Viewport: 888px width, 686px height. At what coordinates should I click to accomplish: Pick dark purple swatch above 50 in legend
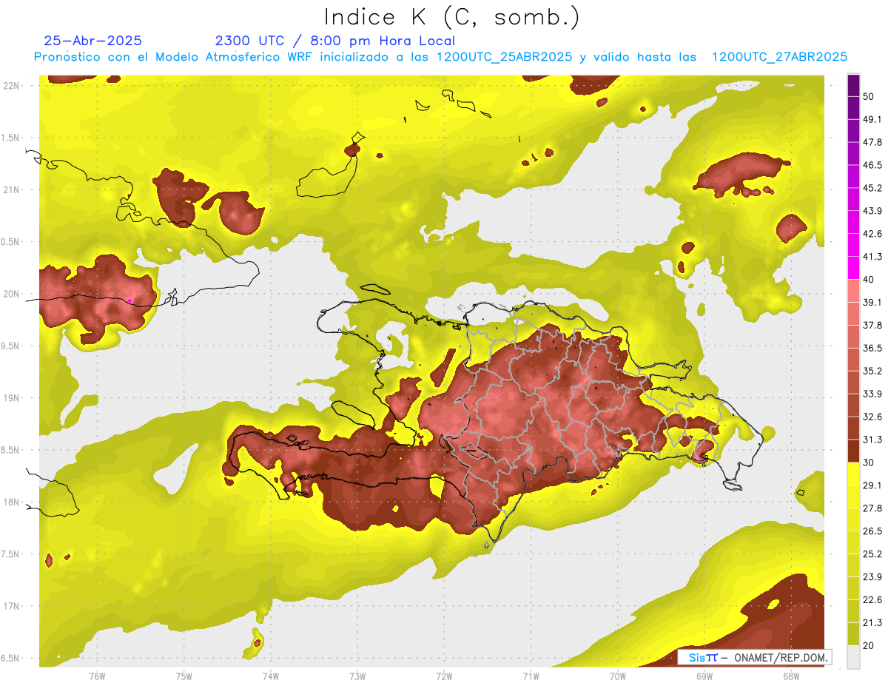(x=853, y=85)
